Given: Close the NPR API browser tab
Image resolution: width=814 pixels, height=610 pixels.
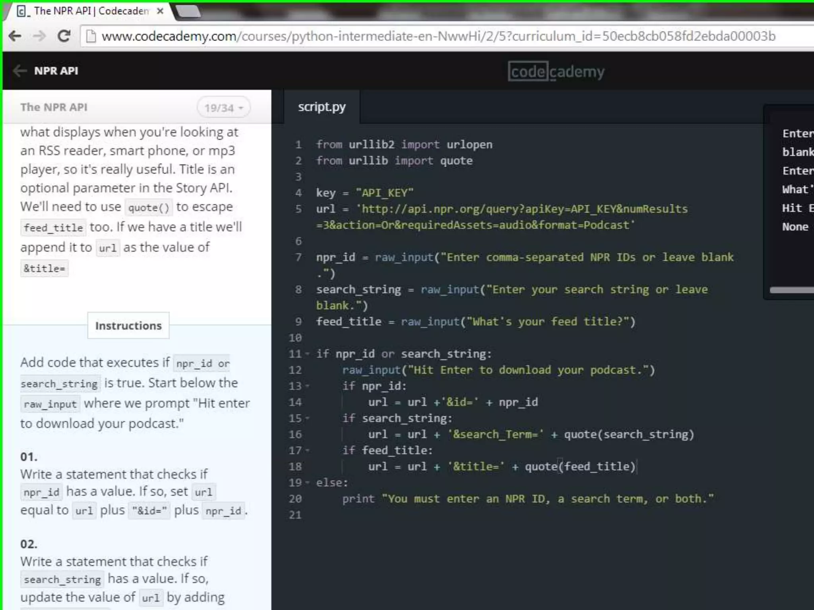Looking at the screenshot, I should point(160,11).
